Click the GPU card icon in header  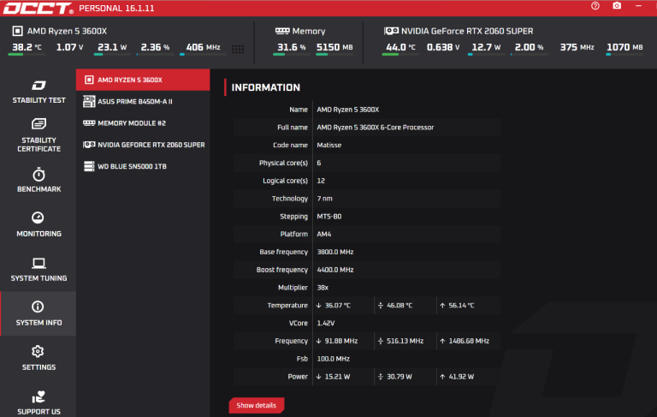[391, 31]
